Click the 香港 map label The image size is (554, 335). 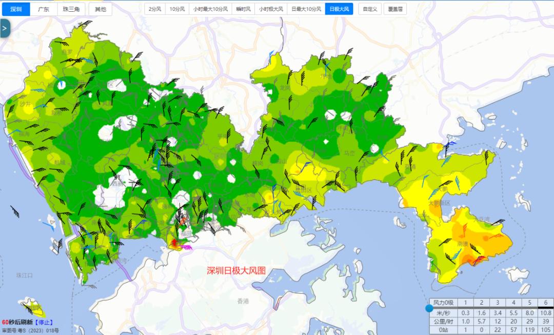(243, 301)
